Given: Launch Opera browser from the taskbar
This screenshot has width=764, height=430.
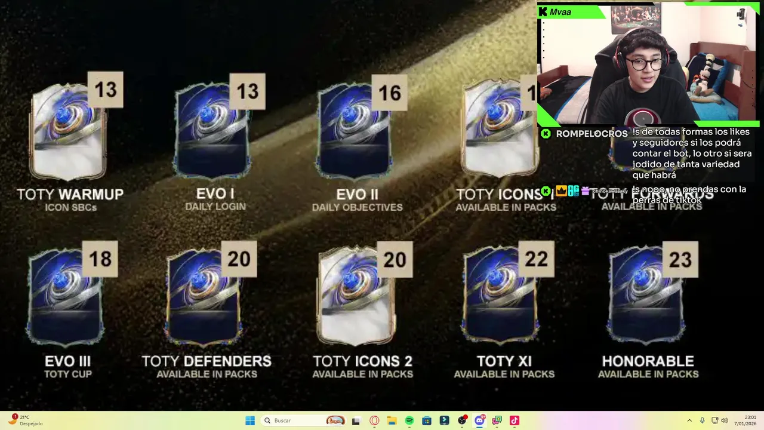Looking at the screenshot, I should 374,420.
